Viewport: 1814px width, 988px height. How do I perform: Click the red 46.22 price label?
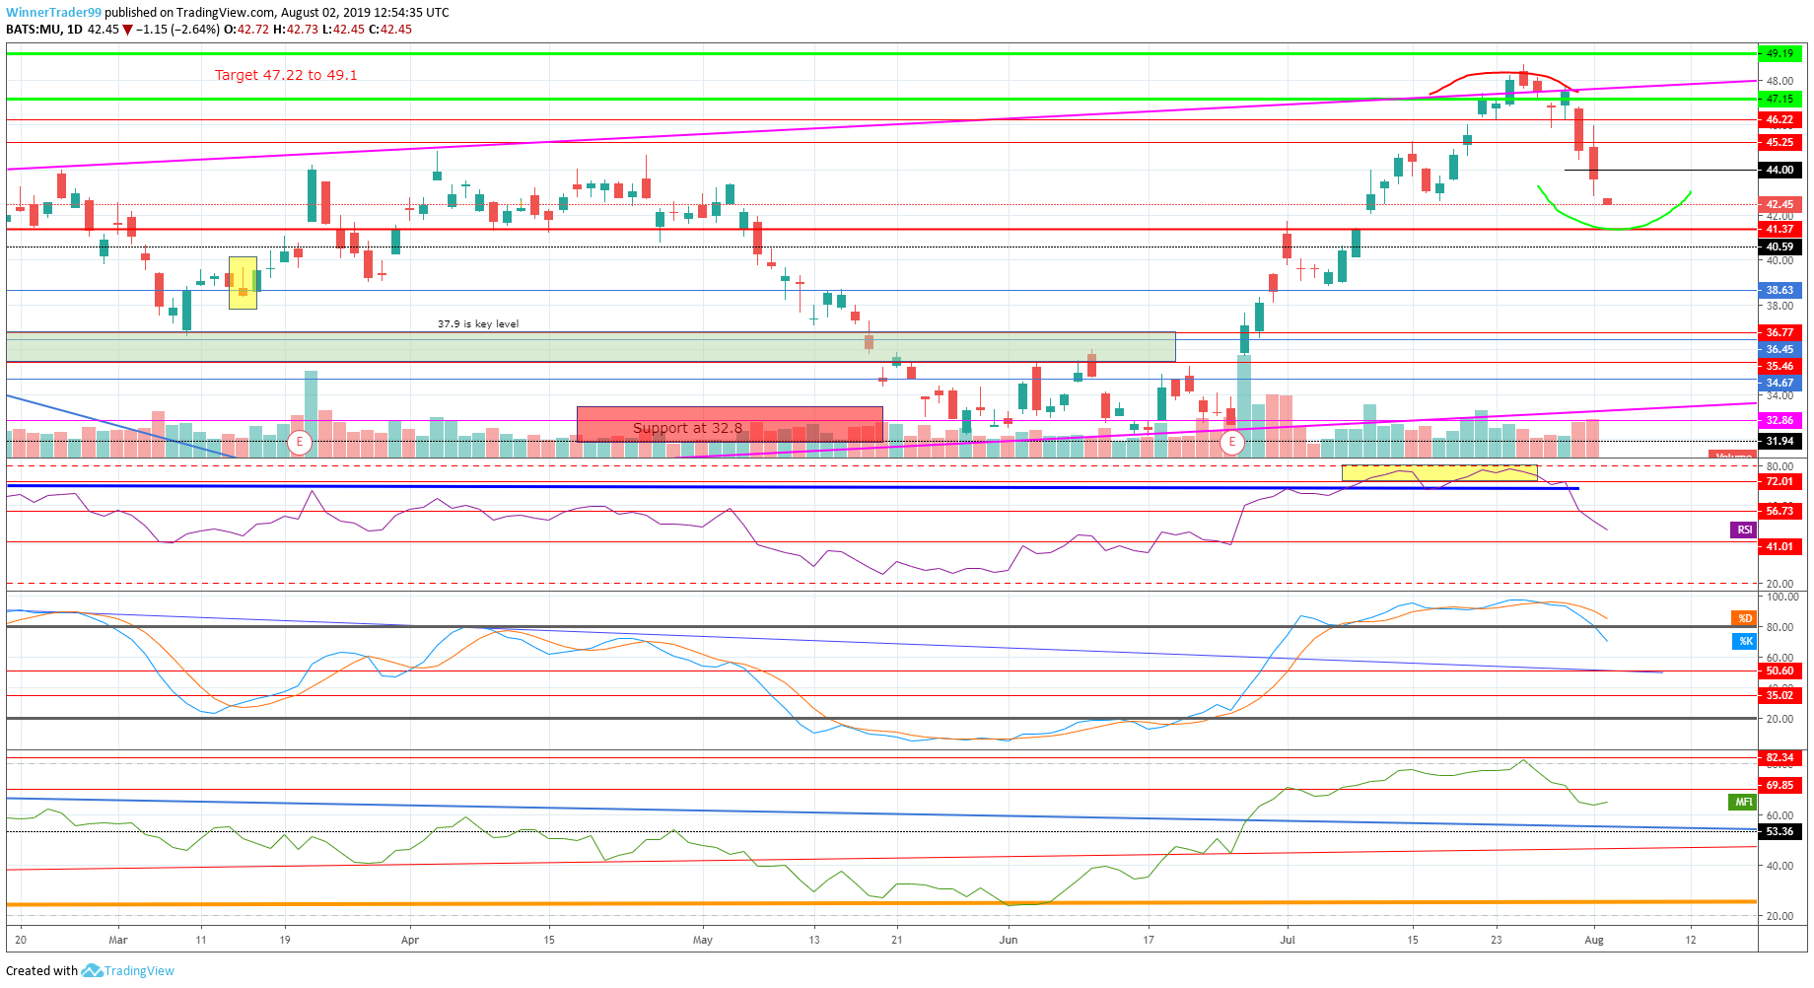pos(1779,119)
